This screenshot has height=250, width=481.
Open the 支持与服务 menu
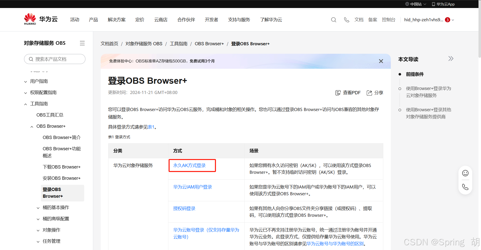pos(239,20)
